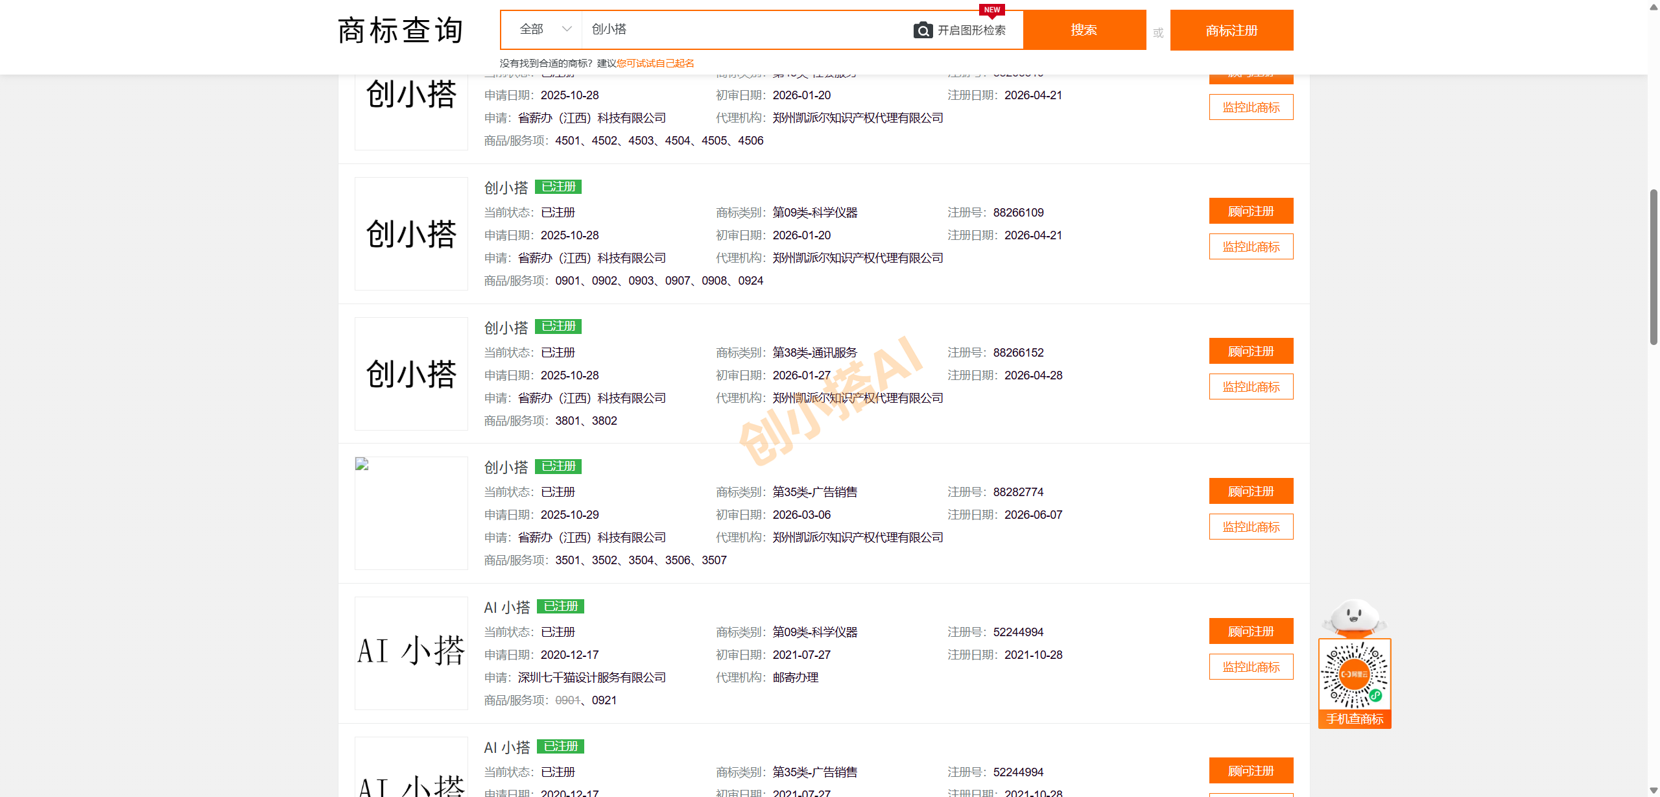Click the scrollbar up arrow

(1654, 6)
